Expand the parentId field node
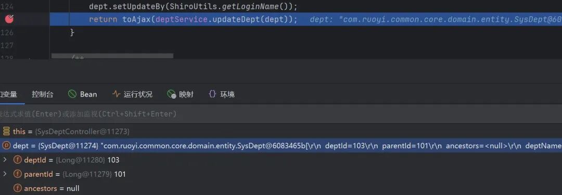This screenshot has height=195, width=562. (x=5, y=174)
